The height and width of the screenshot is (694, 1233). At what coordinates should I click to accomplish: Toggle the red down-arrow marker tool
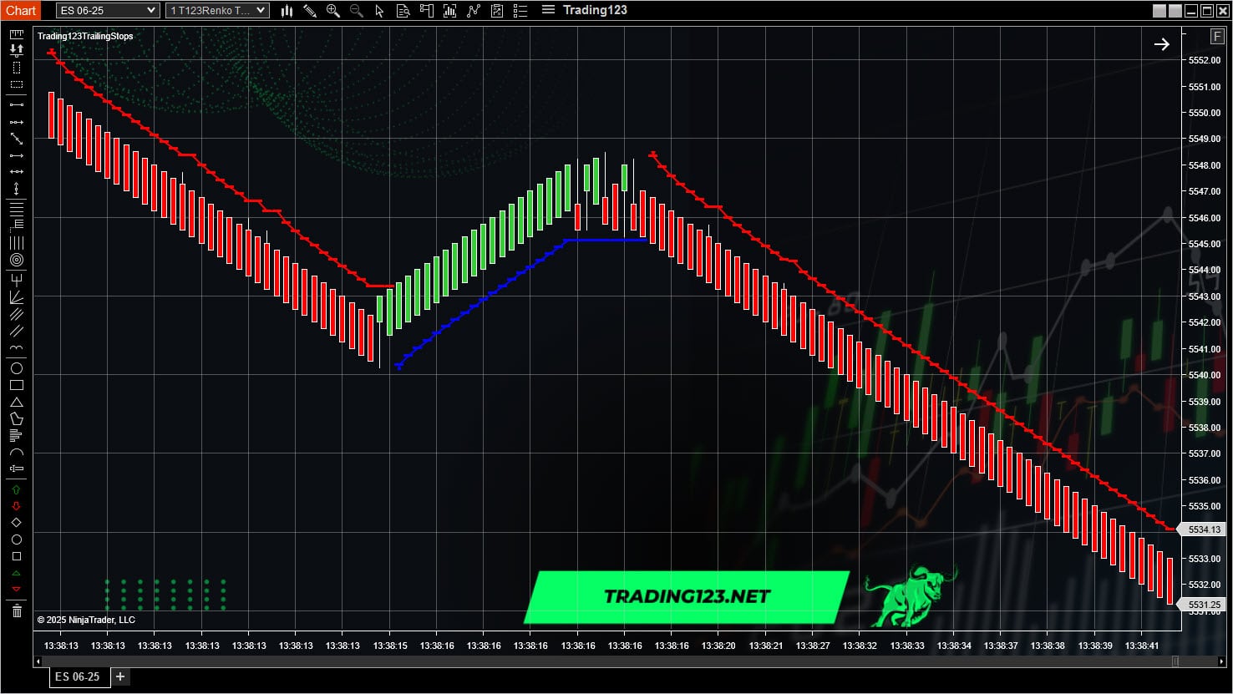16,505
